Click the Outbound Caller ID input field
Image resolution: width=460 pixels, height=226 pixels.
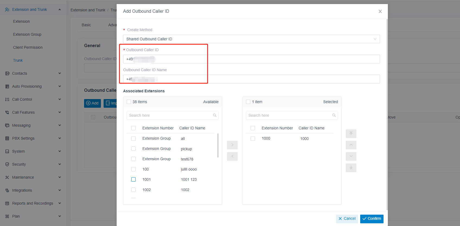[251, 59]
